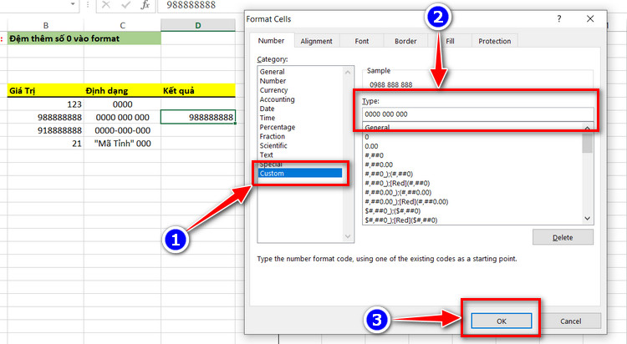Select General in the Category list
The image size is (627, 344).
pyautogui.click(x=273, y=72)
